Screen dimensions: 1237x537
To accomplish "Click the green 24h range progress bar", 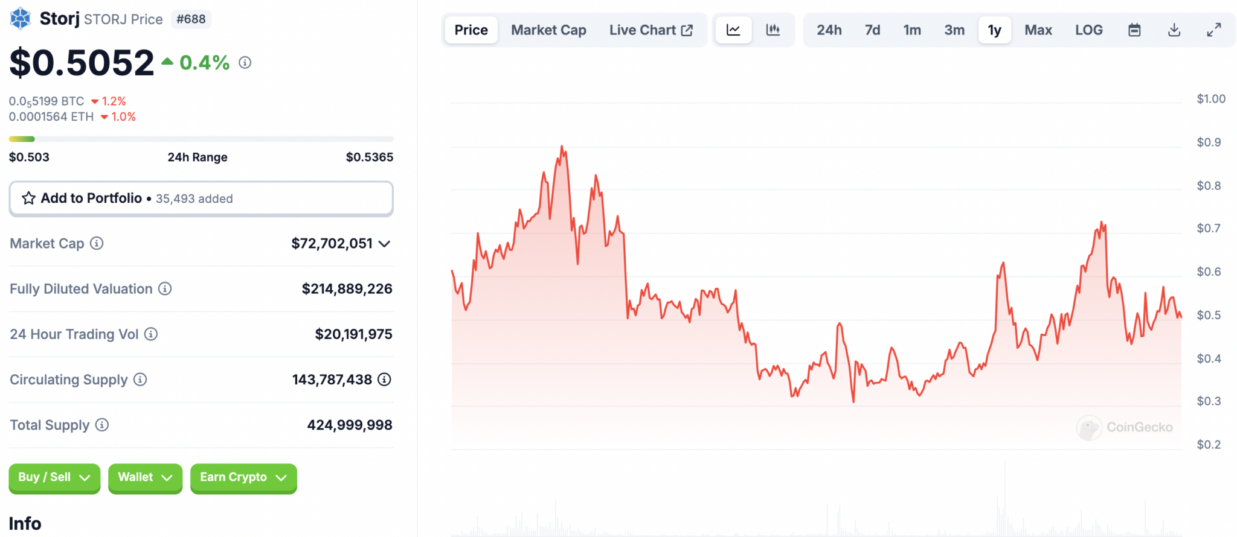I will pos(21,138).
